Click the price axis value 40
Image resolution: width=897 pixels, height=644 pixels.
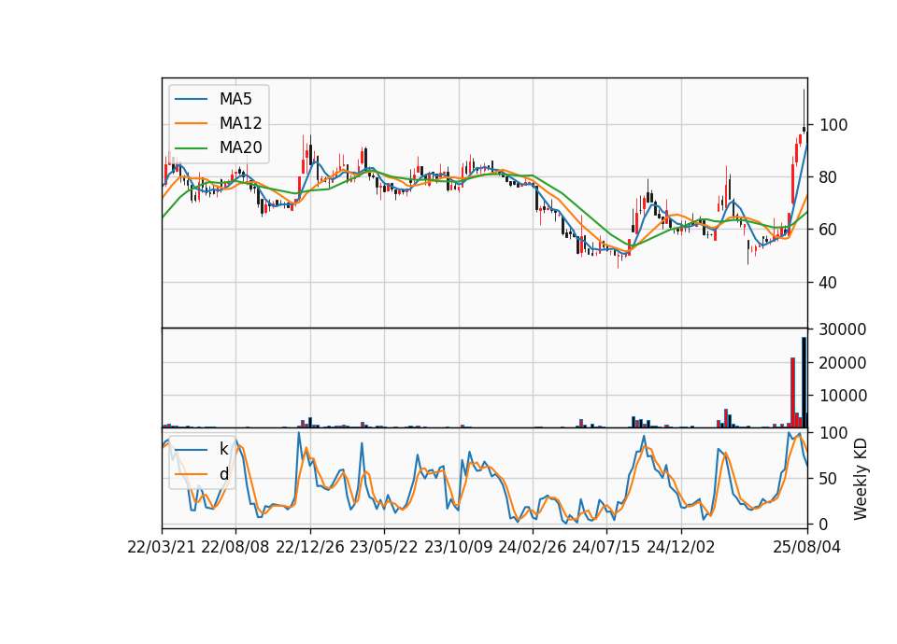[x=829, y=282]
